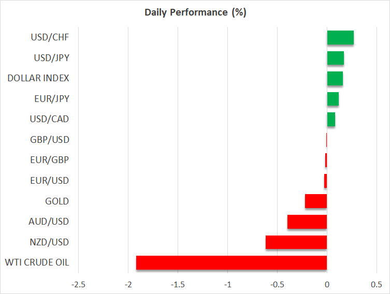This screenshot has height=294, width=390.
Task: Click the 0 value on horizontal axis
Action: coord(327,285)
